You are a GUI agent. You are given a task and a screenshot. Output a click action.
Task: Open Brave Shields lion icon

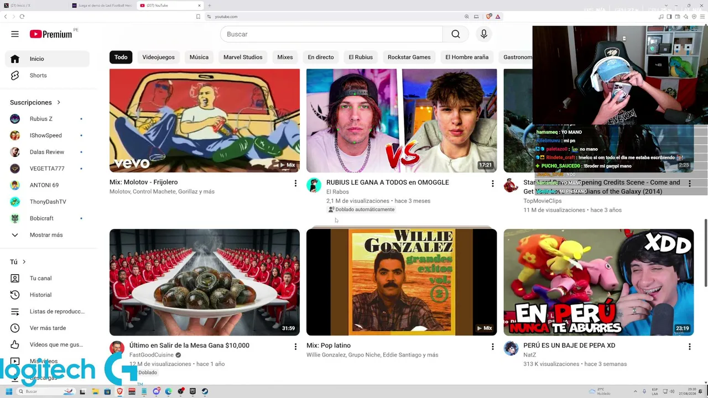(488, 17)
